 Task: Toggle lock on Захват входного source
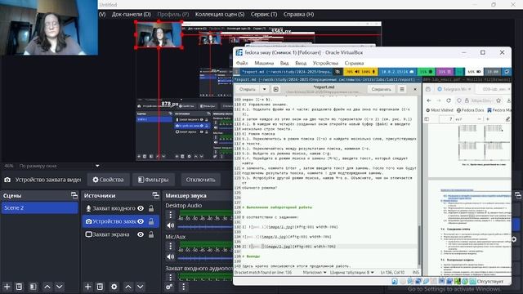tap(151, 208)
